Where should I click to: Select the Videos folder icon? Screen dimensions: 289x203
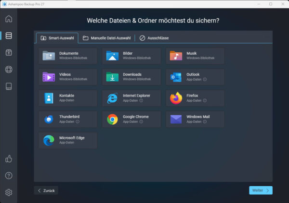(49, 77)
